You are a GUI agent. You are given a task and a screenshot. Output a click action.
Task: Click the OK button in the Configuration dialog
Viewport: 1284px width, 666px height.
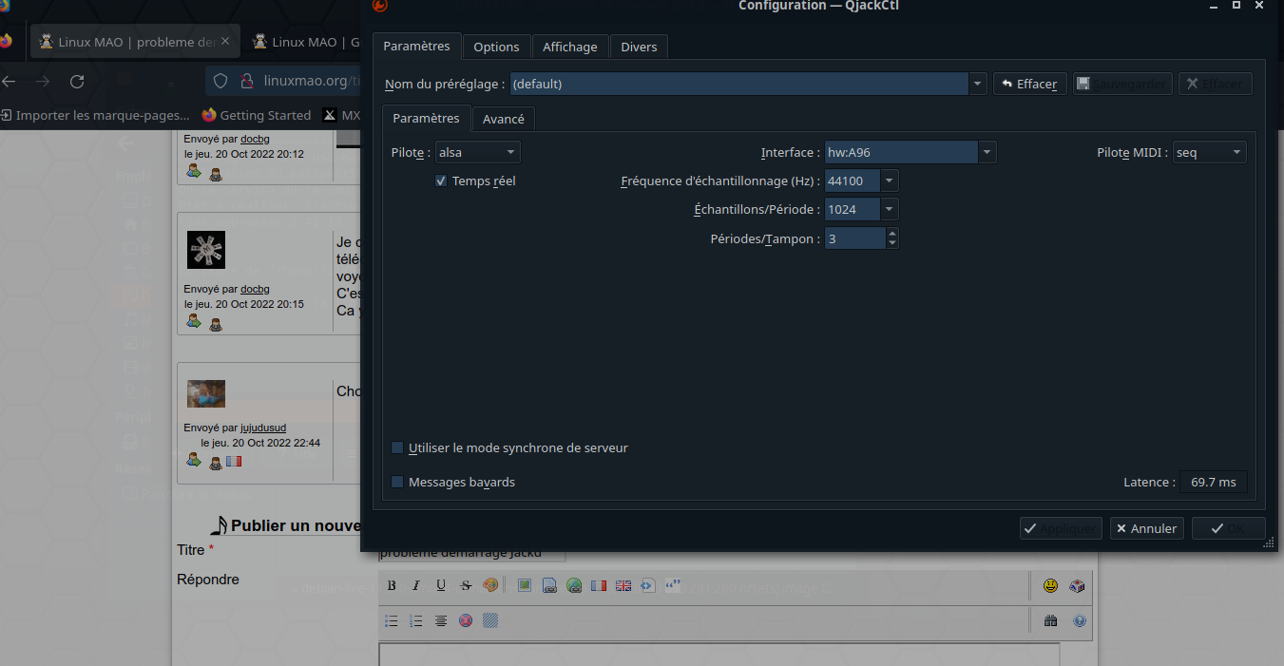point(1228,528)
